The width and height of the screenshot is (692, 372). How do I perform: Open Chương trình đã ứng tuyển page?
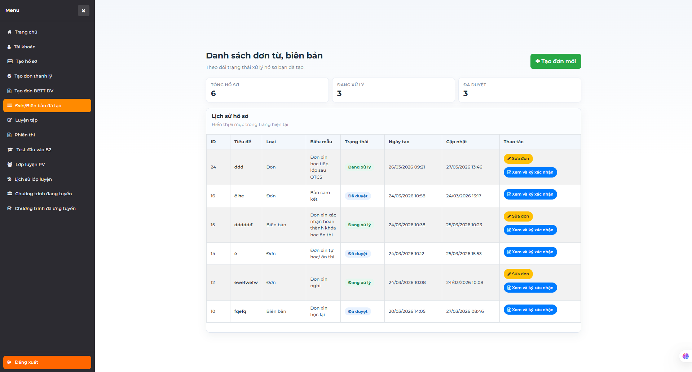[45, 209]
